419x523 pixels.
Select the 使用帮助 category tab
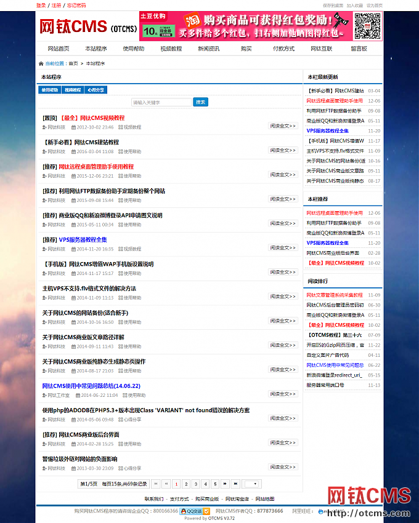(50, 90)
